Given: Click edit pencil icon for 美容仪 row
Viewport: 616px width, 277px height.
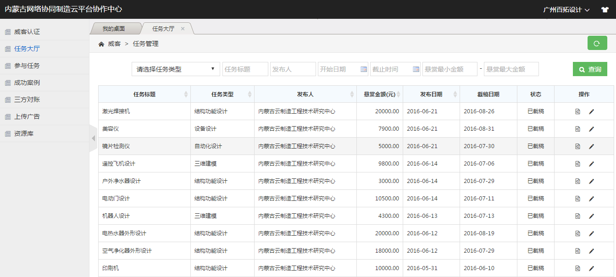Looking at the screenshot, I should [591, 129].
